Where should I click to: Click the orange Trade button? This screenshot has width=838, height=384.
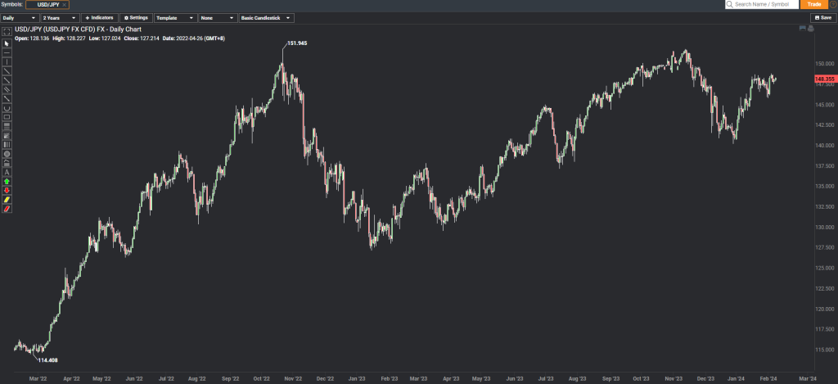pyautogui.click(x=812, y=5)
